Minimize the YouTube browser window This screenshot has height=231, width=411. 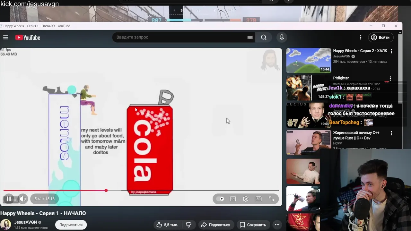click(371, 26)
